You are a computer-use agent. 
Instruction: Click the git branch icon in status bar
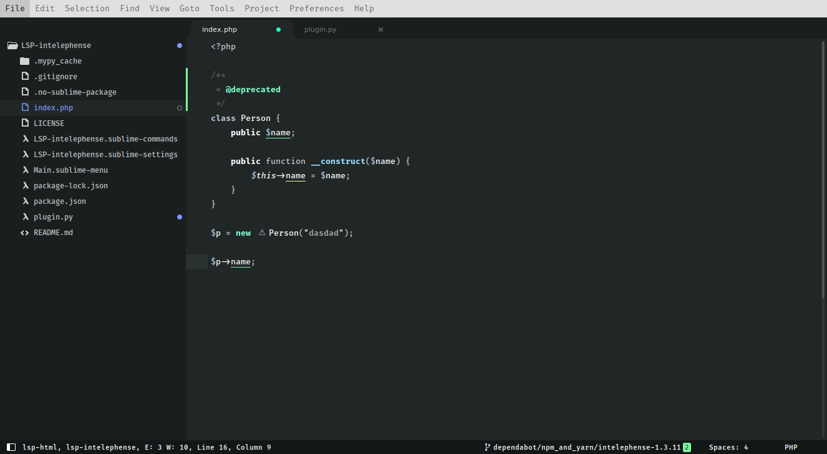[x=487, y=447]
